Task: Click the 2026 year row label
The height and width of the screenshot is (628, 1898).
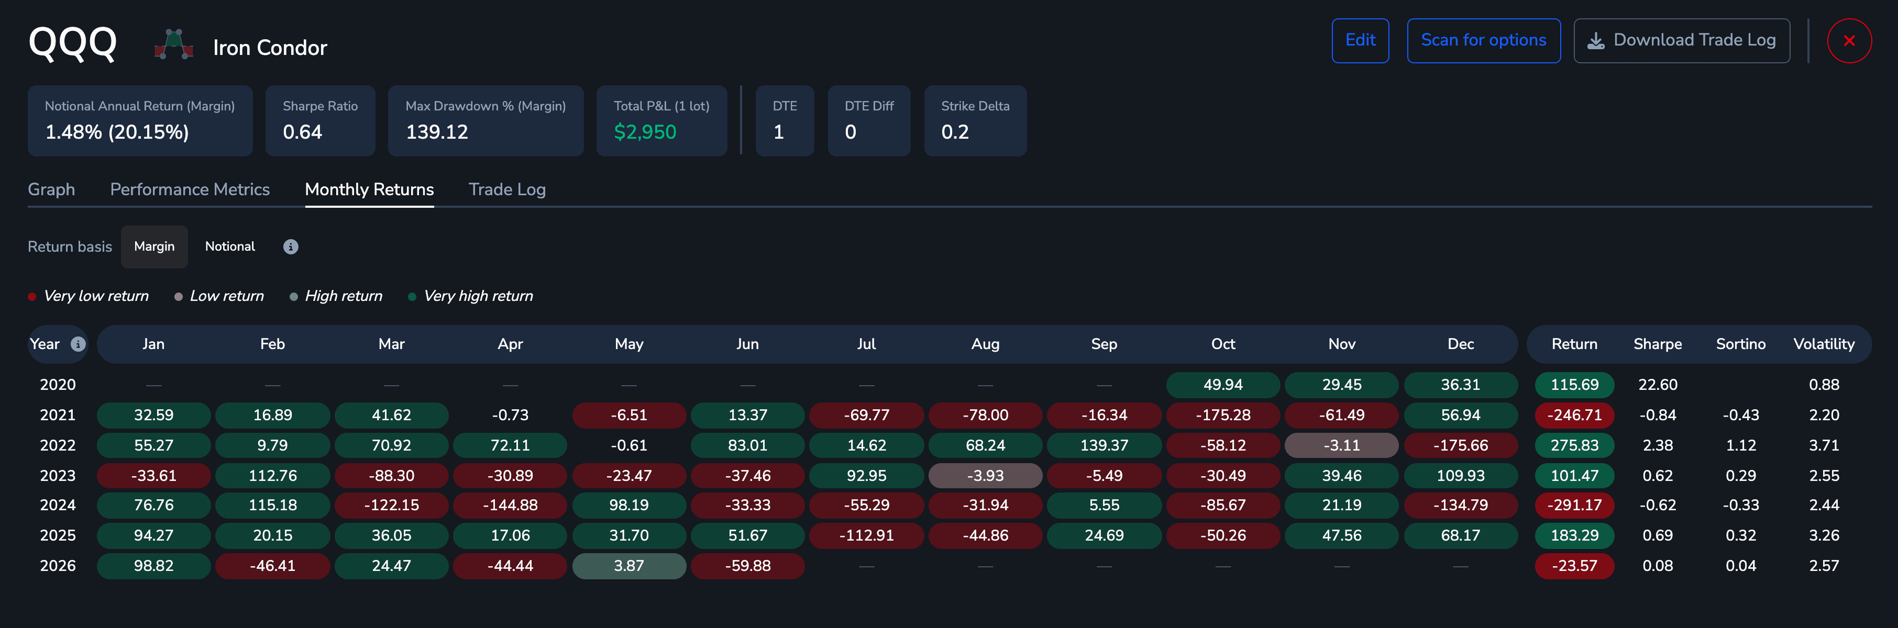Action: [x=58, y=566]
